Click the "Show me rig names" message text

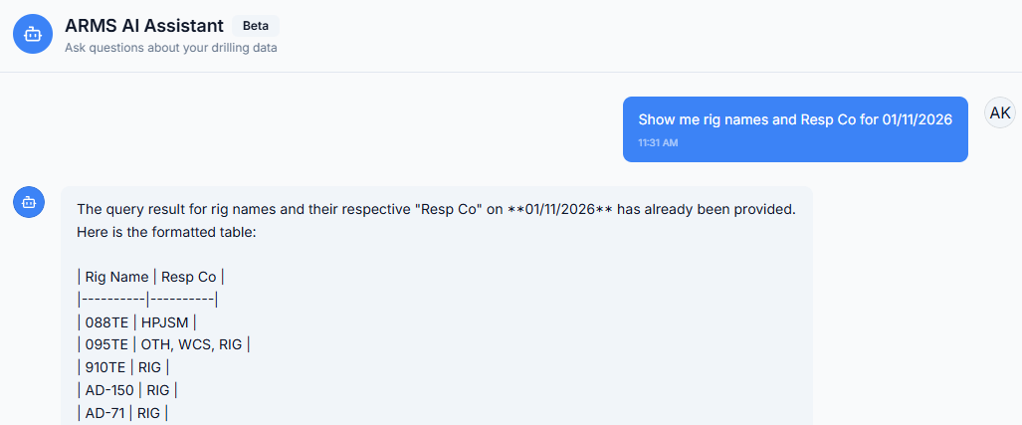[795, 119]
